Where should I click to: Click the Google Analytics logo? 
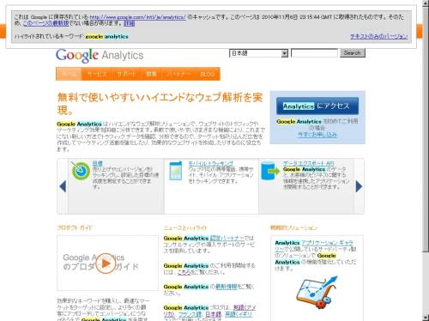(100, 55)
